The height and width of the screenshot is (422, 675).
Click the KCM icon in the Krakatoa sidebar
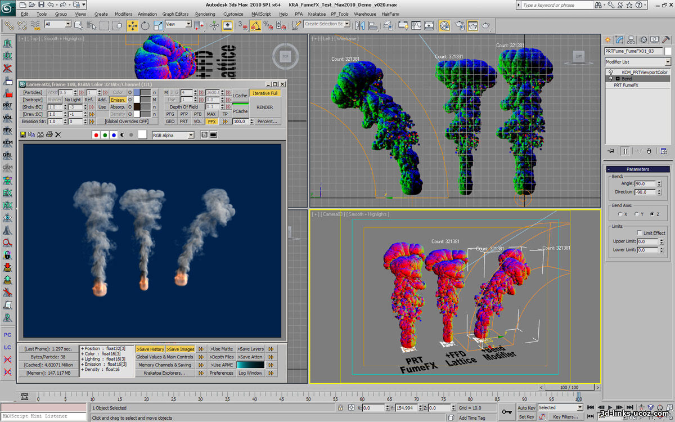pyautogui.click(x=8, y=143)
